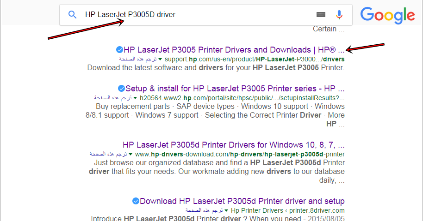The width and height of the screenshot is (423, 221).
Task: Click the 'Certain ...' snippet text
Action: point(329,29)
